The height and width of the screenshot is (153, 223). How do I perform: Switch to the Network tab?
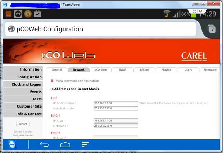coord(79,70)
